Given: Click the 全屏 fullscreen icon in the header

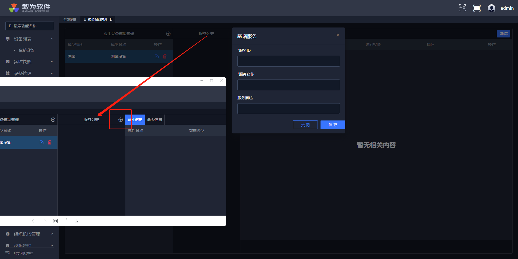Looking at the screenshot, I should tap(462, 8).
